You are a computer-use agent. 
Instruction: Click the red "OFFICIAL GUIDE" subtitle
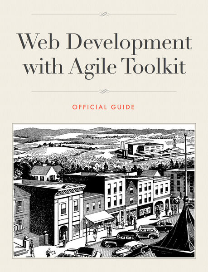[103, 107]
